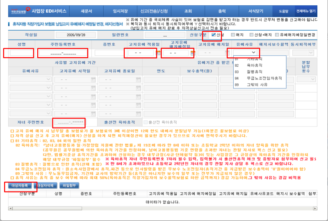Screen dimensions: 328x221
Task: Open second row 유예사유 dropdown in period table
Action: coord(30,88)
